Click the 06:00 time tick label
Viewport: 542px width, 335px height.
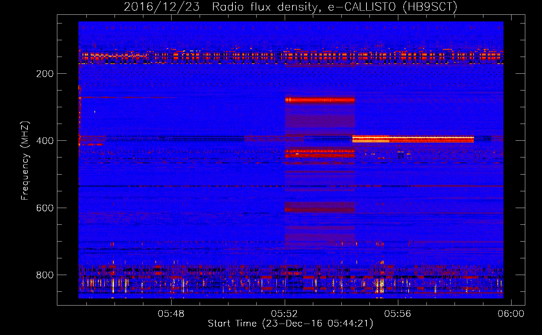point(511,314)
